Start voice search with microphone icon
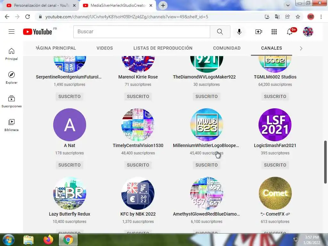The height and width of the screenshot is (246, 328). (x=239, y=32)
